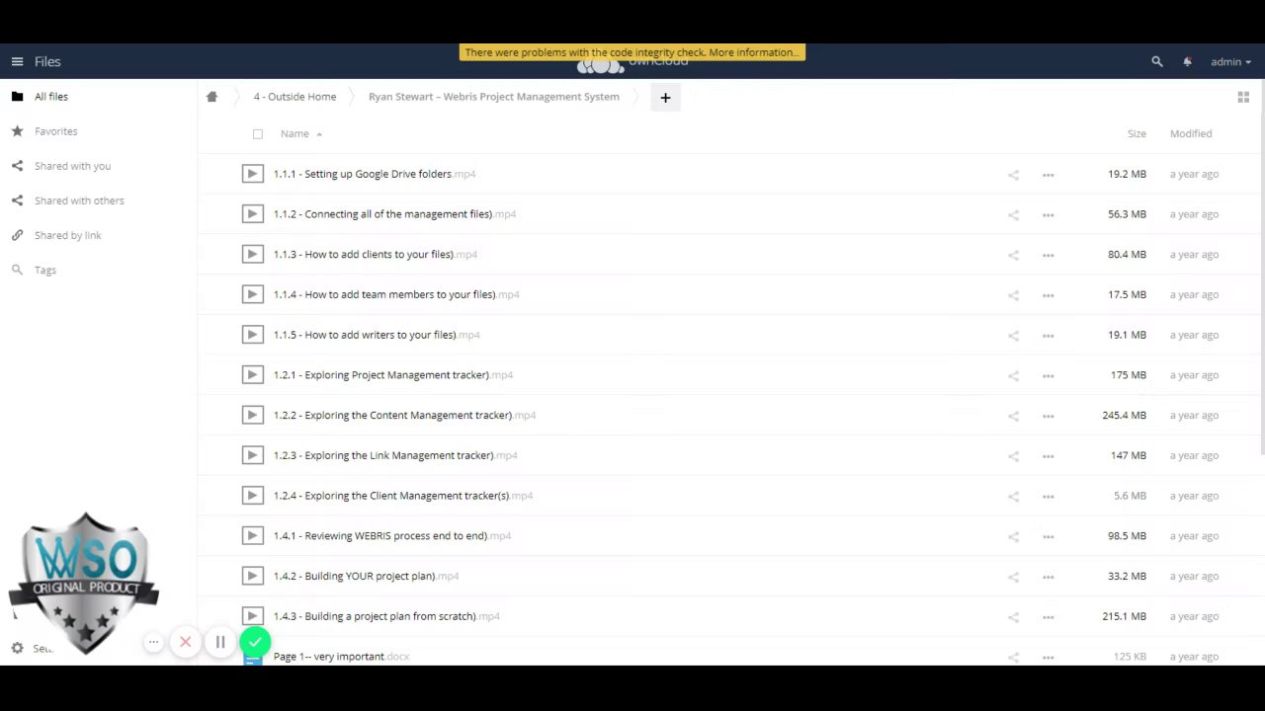Screen dimensions: 1265x711
Task: Share 1.2.2 Content Management tracker video
Action: [x=1013, y=416]
